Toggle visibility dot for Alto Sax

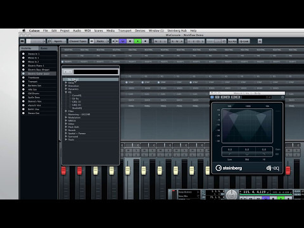point(23,89)
